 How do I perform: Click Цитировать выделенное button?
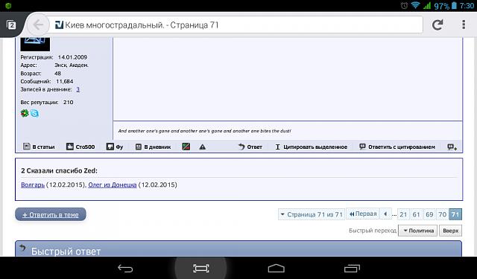coord(312,147)
